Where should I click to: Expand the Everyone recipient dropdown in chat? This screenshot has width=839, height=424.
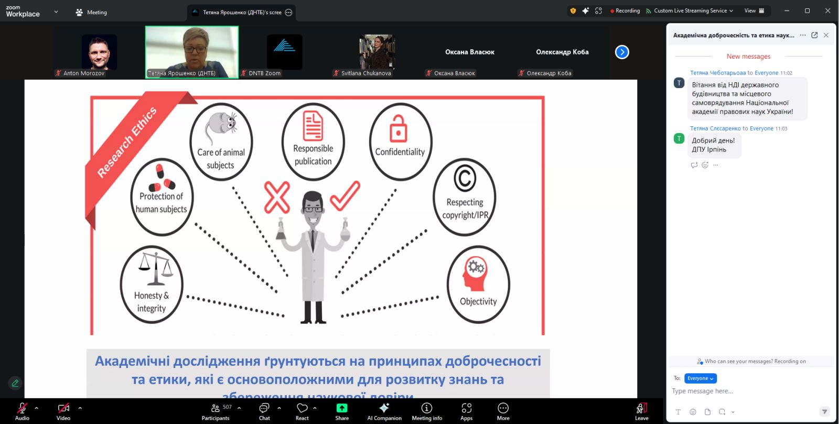tap(700, 378)
